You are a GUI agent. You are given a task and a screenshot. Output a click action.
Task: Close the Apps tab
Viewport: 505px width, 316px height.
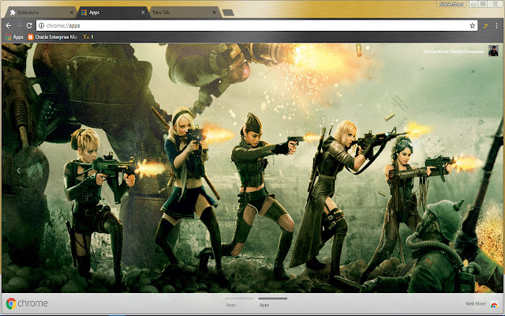[143, 13]
